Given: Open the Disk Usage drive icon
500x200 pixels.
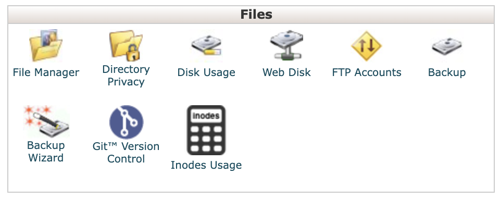Looking at the screenshot, I should coord(206,45).
